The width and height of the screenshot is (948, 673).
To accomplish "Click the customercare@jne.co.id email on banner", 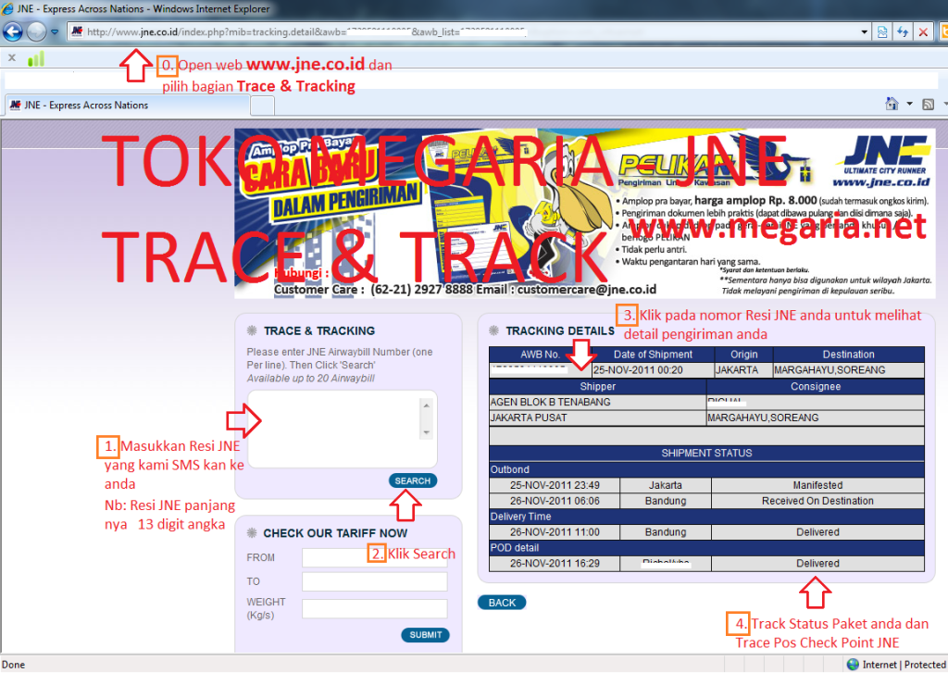I will click(x=586, y=290).
